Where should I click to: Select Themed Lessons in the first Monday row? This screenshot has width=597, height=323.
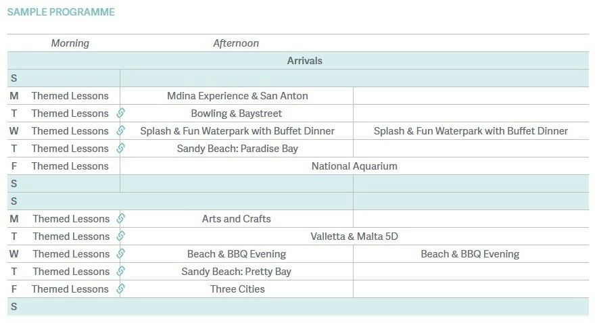pos(70,96)
